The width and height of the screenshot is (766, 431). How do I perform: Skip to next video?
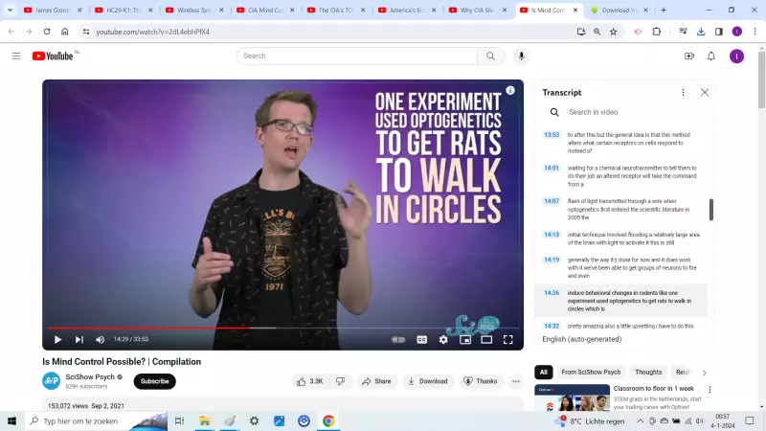79,340
